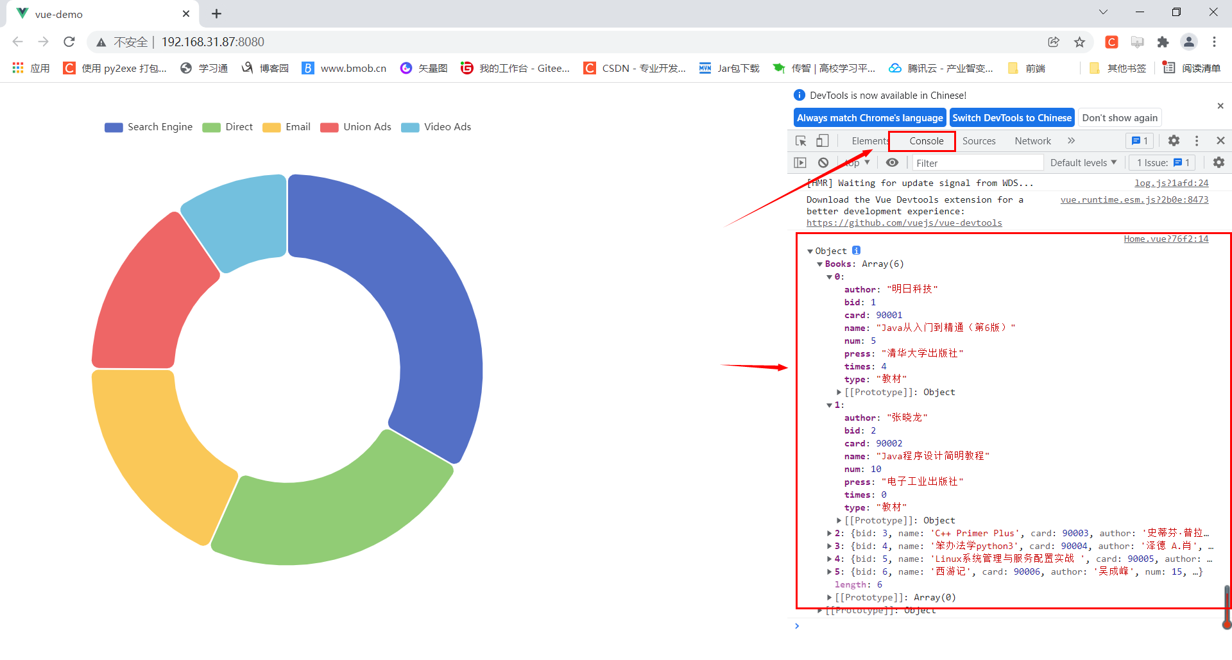The height and width of the screenshot is (660, 1232).
Task: Click the Object info badge icon
Action: tap(856, 250)
